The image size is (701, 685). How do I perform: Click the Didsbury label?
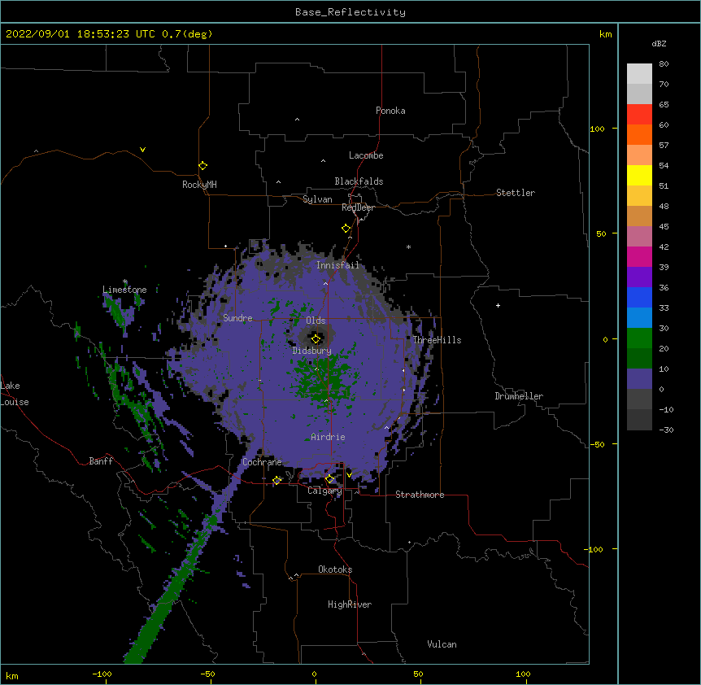click(x=312, y=351)
